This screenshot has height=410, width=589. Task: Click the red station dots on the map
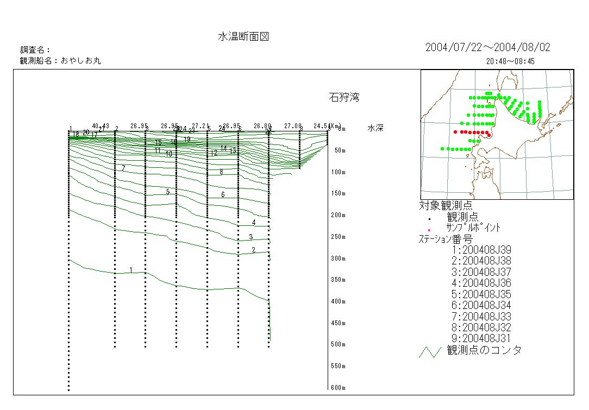pyautogui.click(x=472, y=132)
